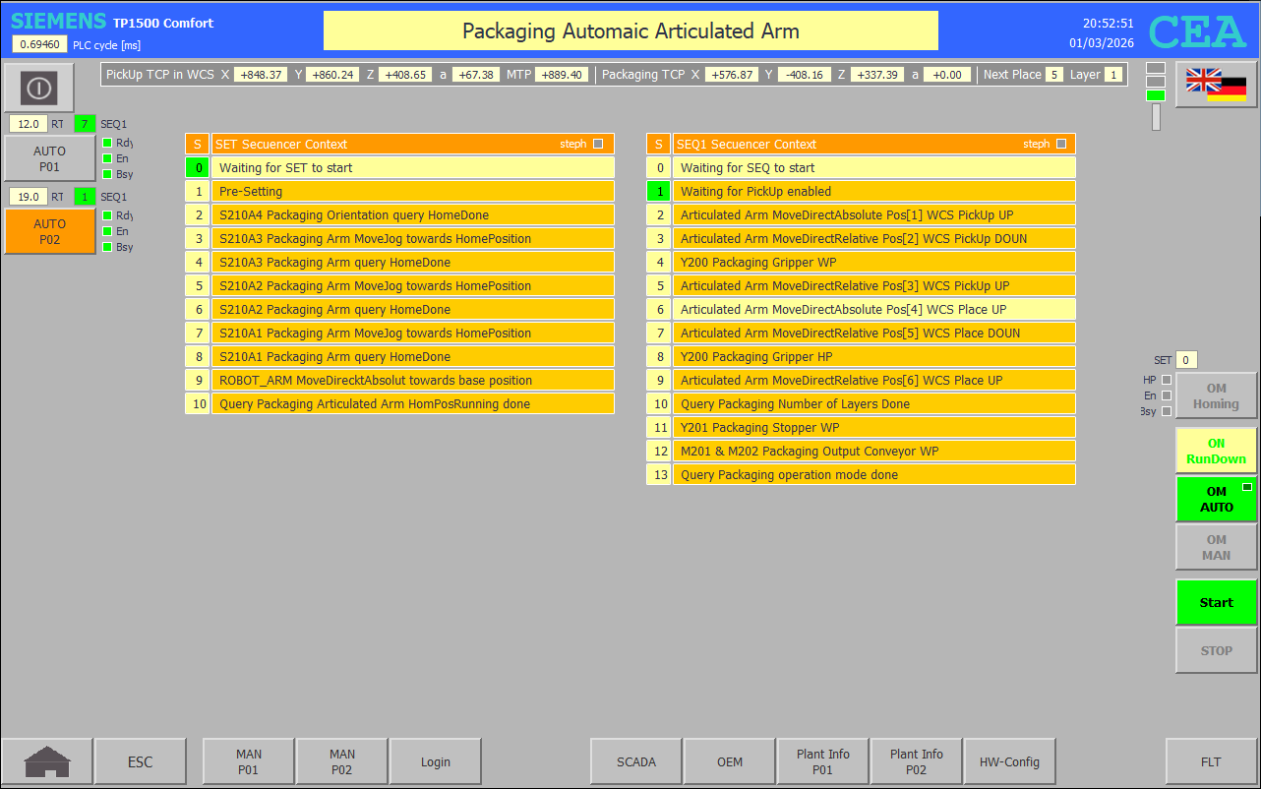Toggle the SEQ1 sequencer steph checkbox

[1060, 144]
